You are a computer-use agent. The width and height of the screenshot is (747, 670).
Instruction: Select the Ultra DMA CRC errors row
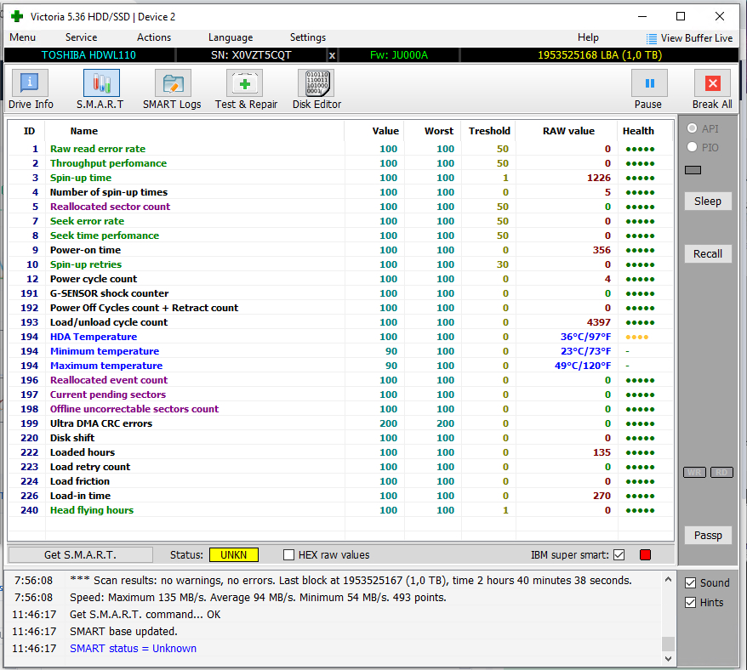pyautogui.click(x=340, y=423)
